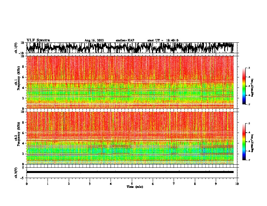Click the 'ch.1(V)' waveform axis label

(16, 48)
